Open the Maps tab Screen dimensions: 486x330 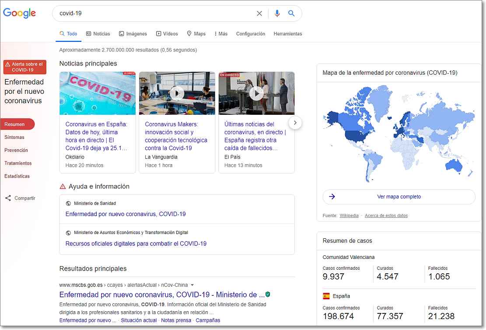point(196,34)
